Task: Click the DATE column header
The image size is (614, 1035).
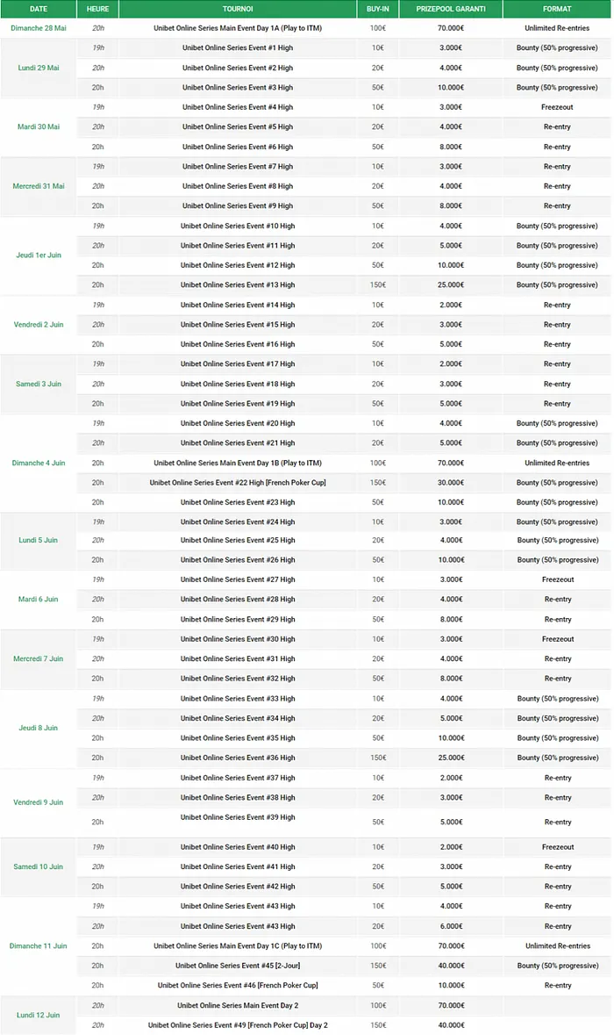Action: (x=39, y=9)
